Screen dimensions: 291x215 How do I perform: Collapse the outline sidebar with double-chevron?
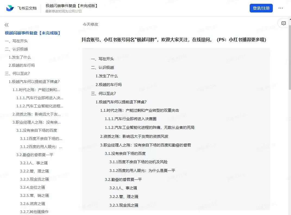click(x=7, y=25)
